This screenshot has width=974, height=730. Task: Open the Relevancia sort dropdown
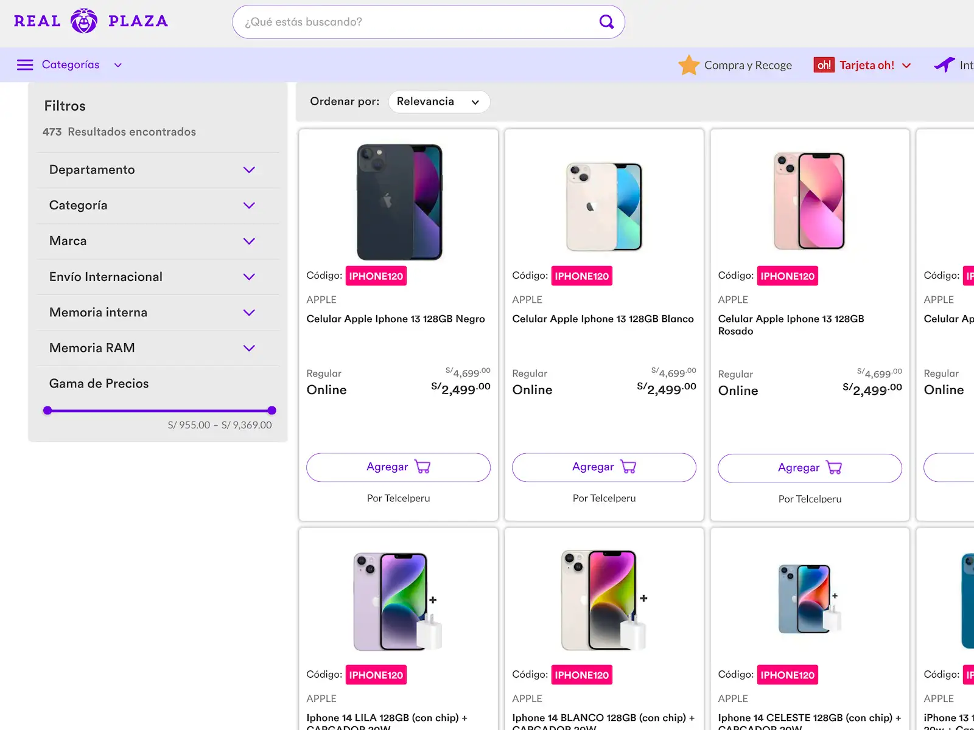point(438,102)
